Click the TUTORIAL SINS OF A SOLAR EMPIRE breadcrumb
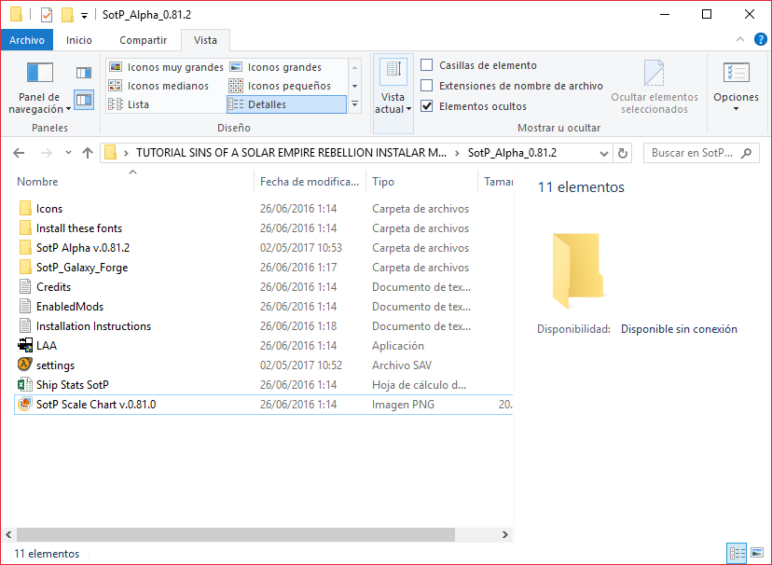 [x=291, y=153]
